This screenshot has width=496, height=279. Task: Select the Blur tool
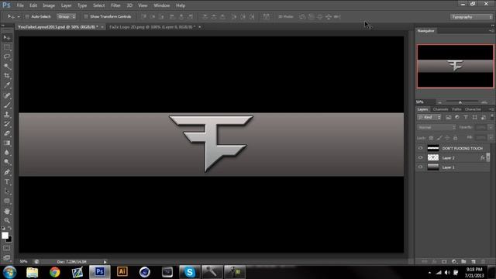click(x=7, y=153)
